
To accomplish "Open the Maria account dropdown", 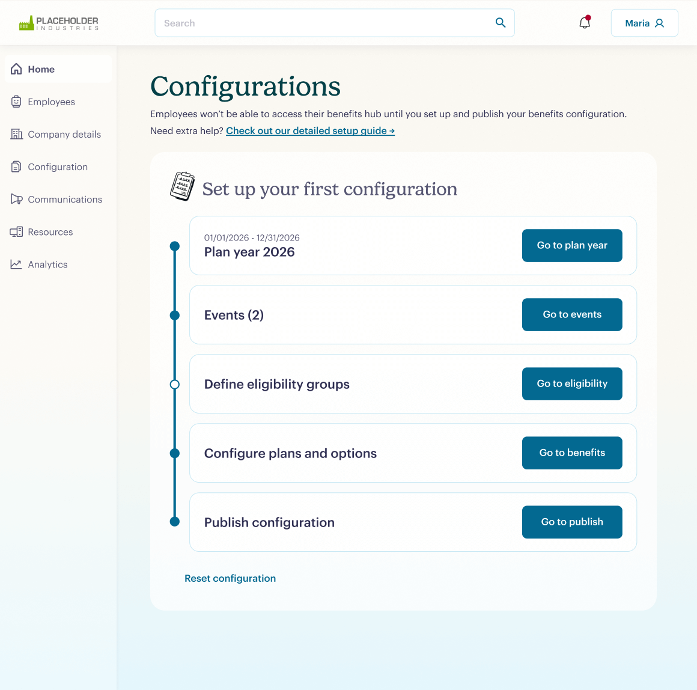I will [x=644, y=22].
